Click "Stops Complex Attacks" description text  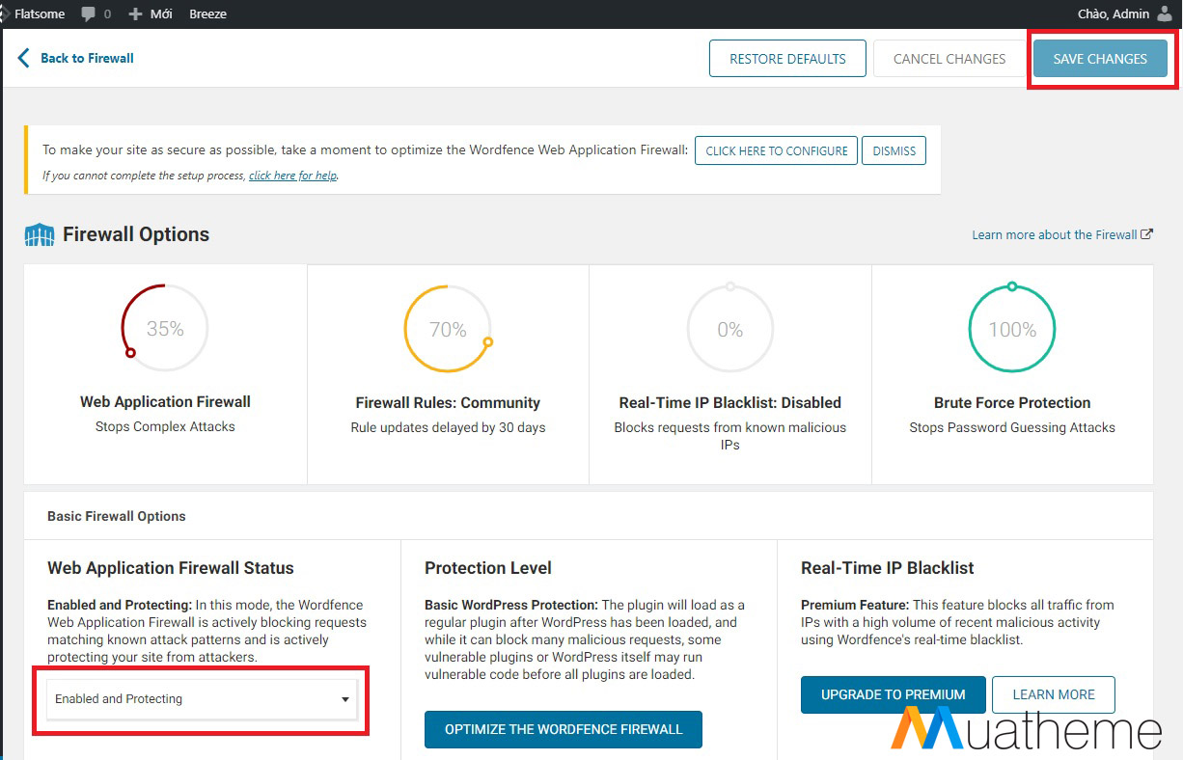(x=165, y=426)
